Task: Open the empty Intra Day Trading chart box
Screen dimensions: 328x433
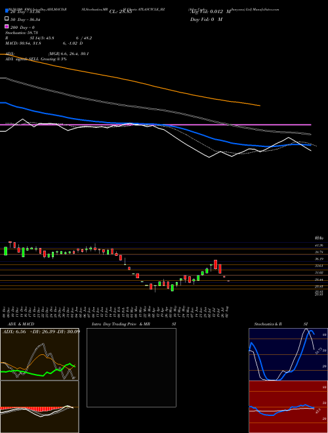Action: point(131,367)
